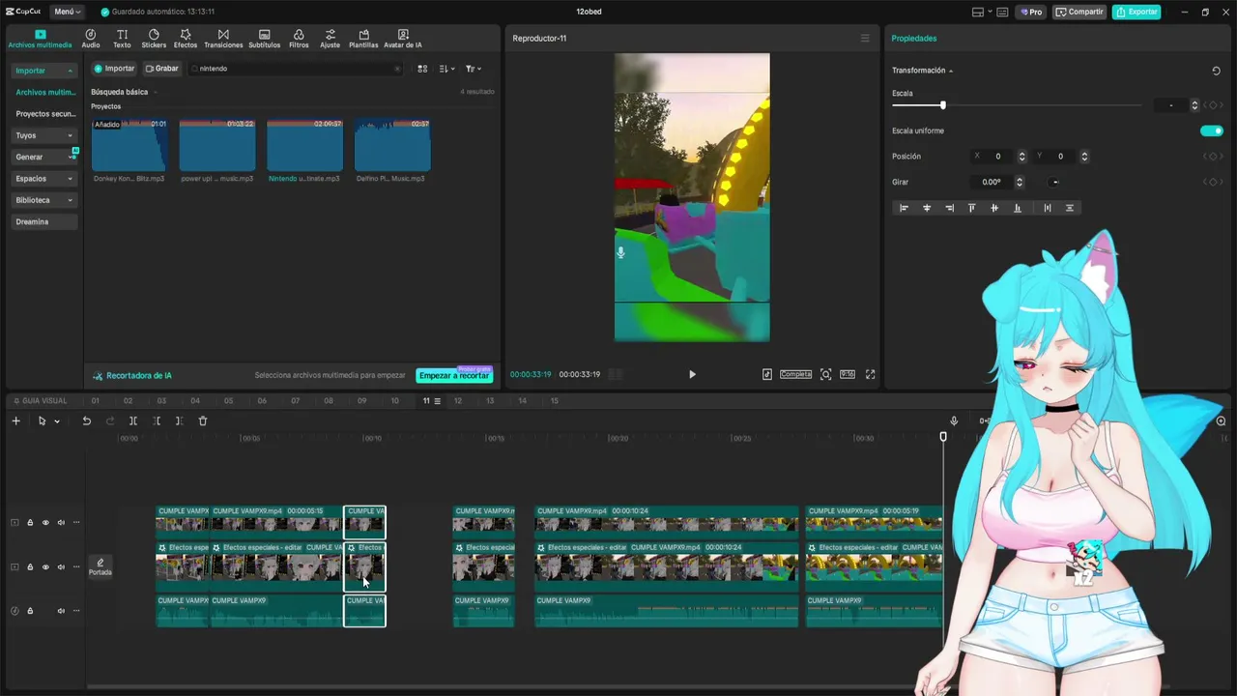Image resolution: width=1237 pixels, height=696 pixels.
Task: Expand the Espacios sidebar section
Action: [44, 179]
